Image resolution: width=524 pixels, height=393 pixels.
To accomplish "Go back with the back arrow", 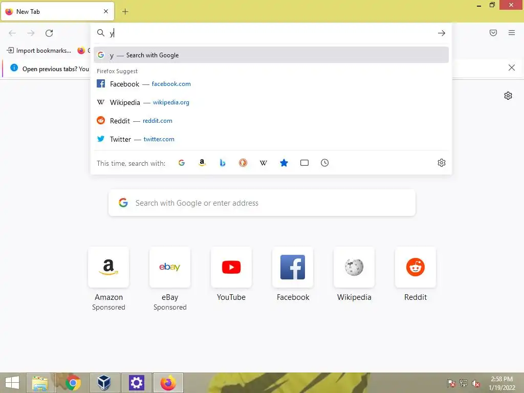I will (x=12, y=33).
